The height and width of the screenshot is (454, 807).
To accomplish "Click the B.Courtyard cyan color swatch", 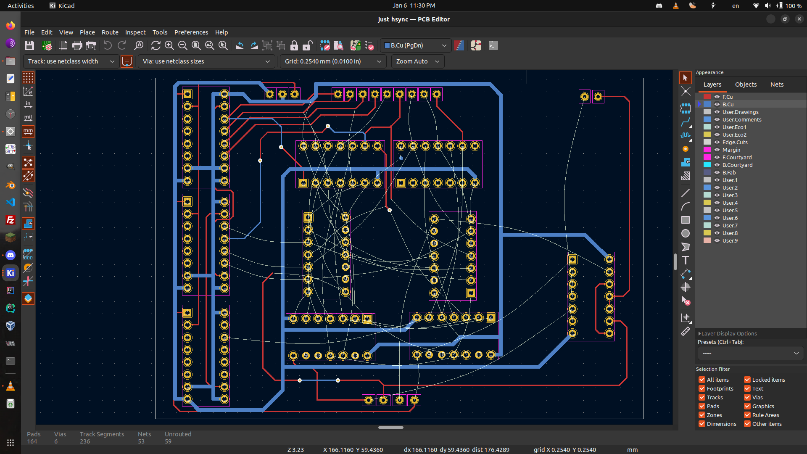I will 707,165.
